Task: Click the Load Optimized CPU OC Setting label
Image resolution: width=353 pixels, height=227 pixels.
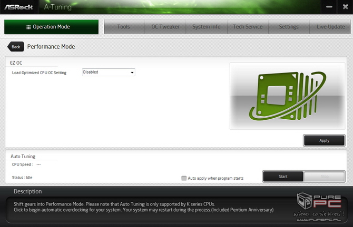Action: (x=39, y=73)
